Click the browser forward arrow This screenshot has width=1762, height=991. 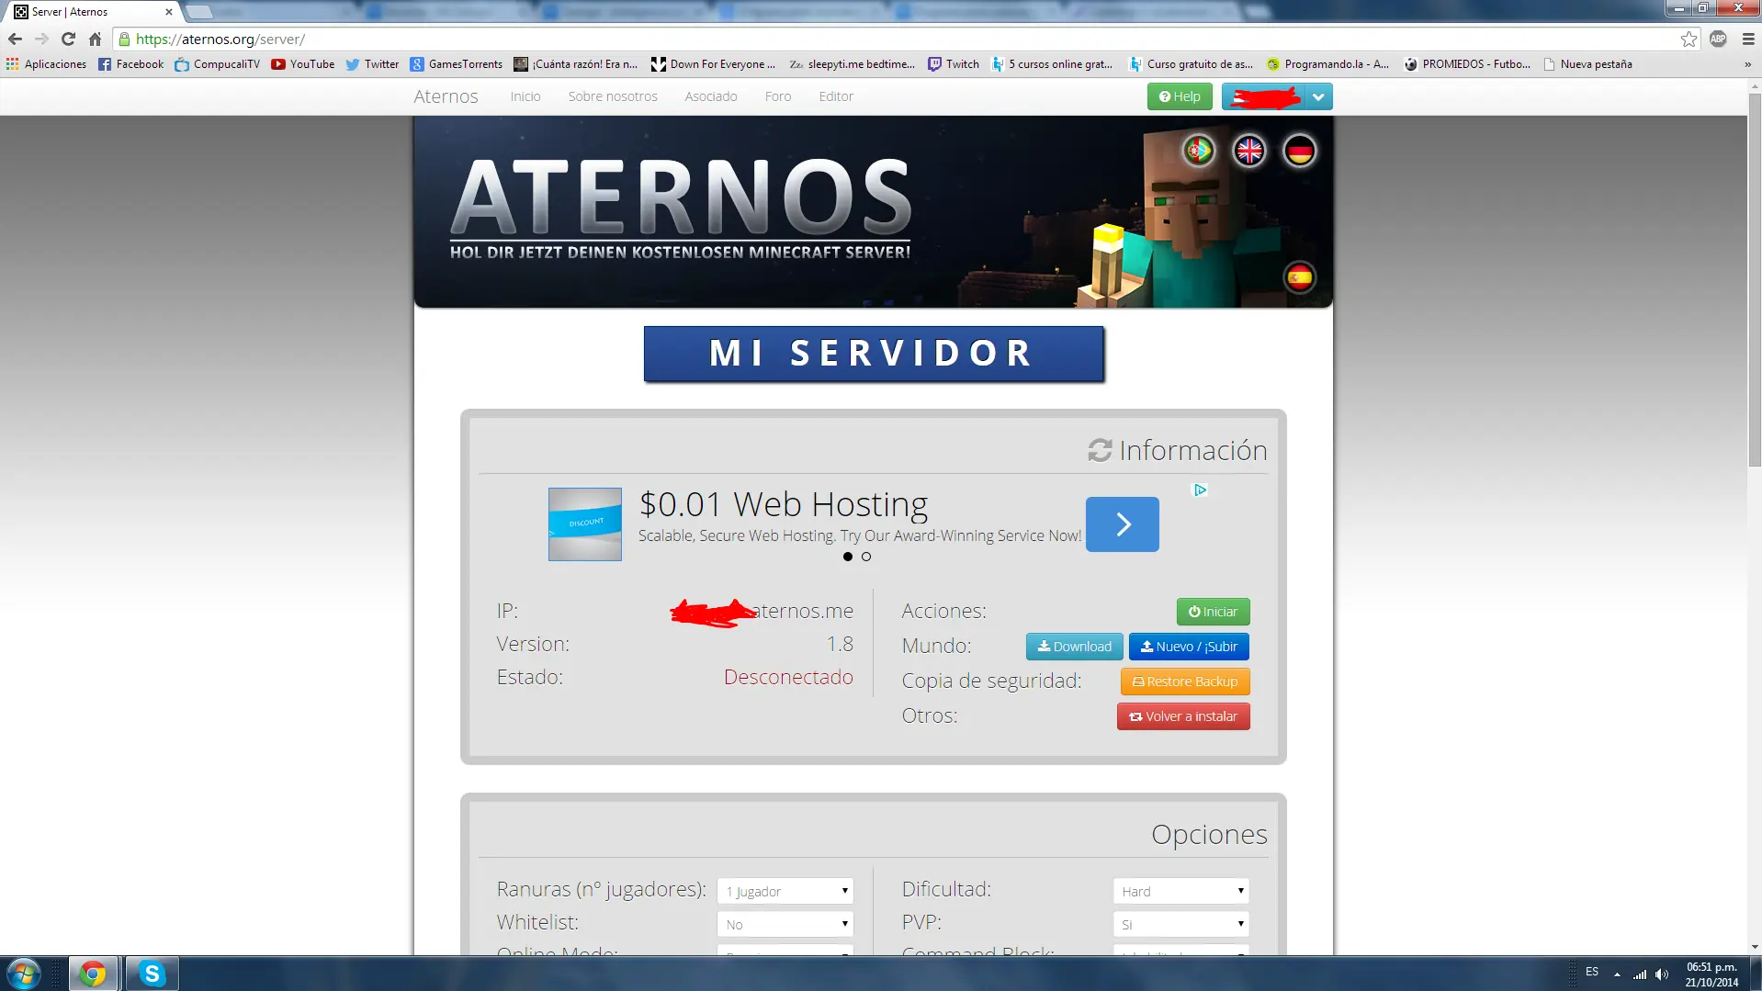41,39
